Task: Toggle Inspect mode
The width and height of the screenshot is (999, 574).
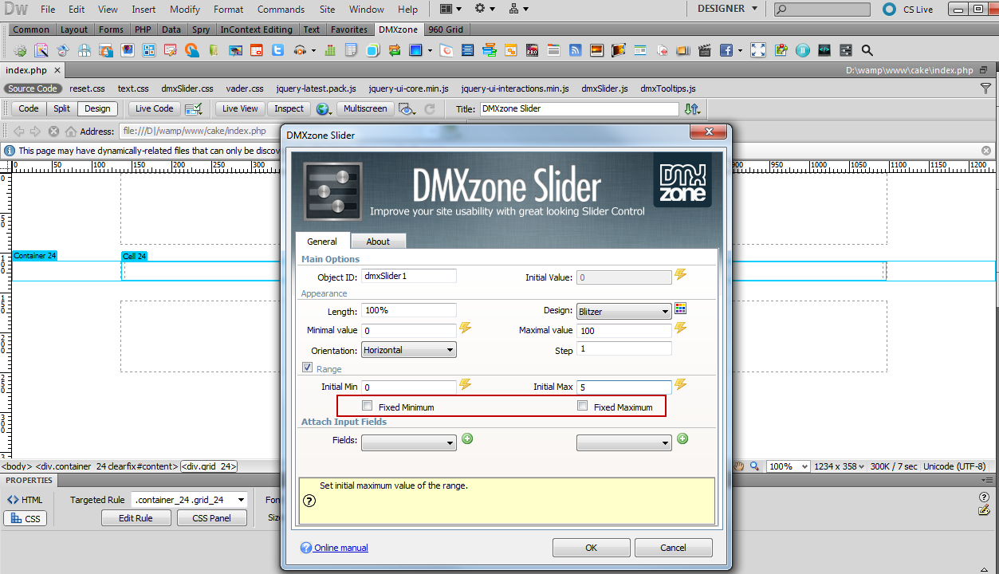Action: (289, 108)
